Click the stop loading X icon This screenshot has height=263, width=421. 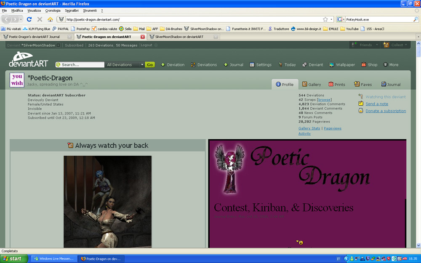click(x=40, y=19)
